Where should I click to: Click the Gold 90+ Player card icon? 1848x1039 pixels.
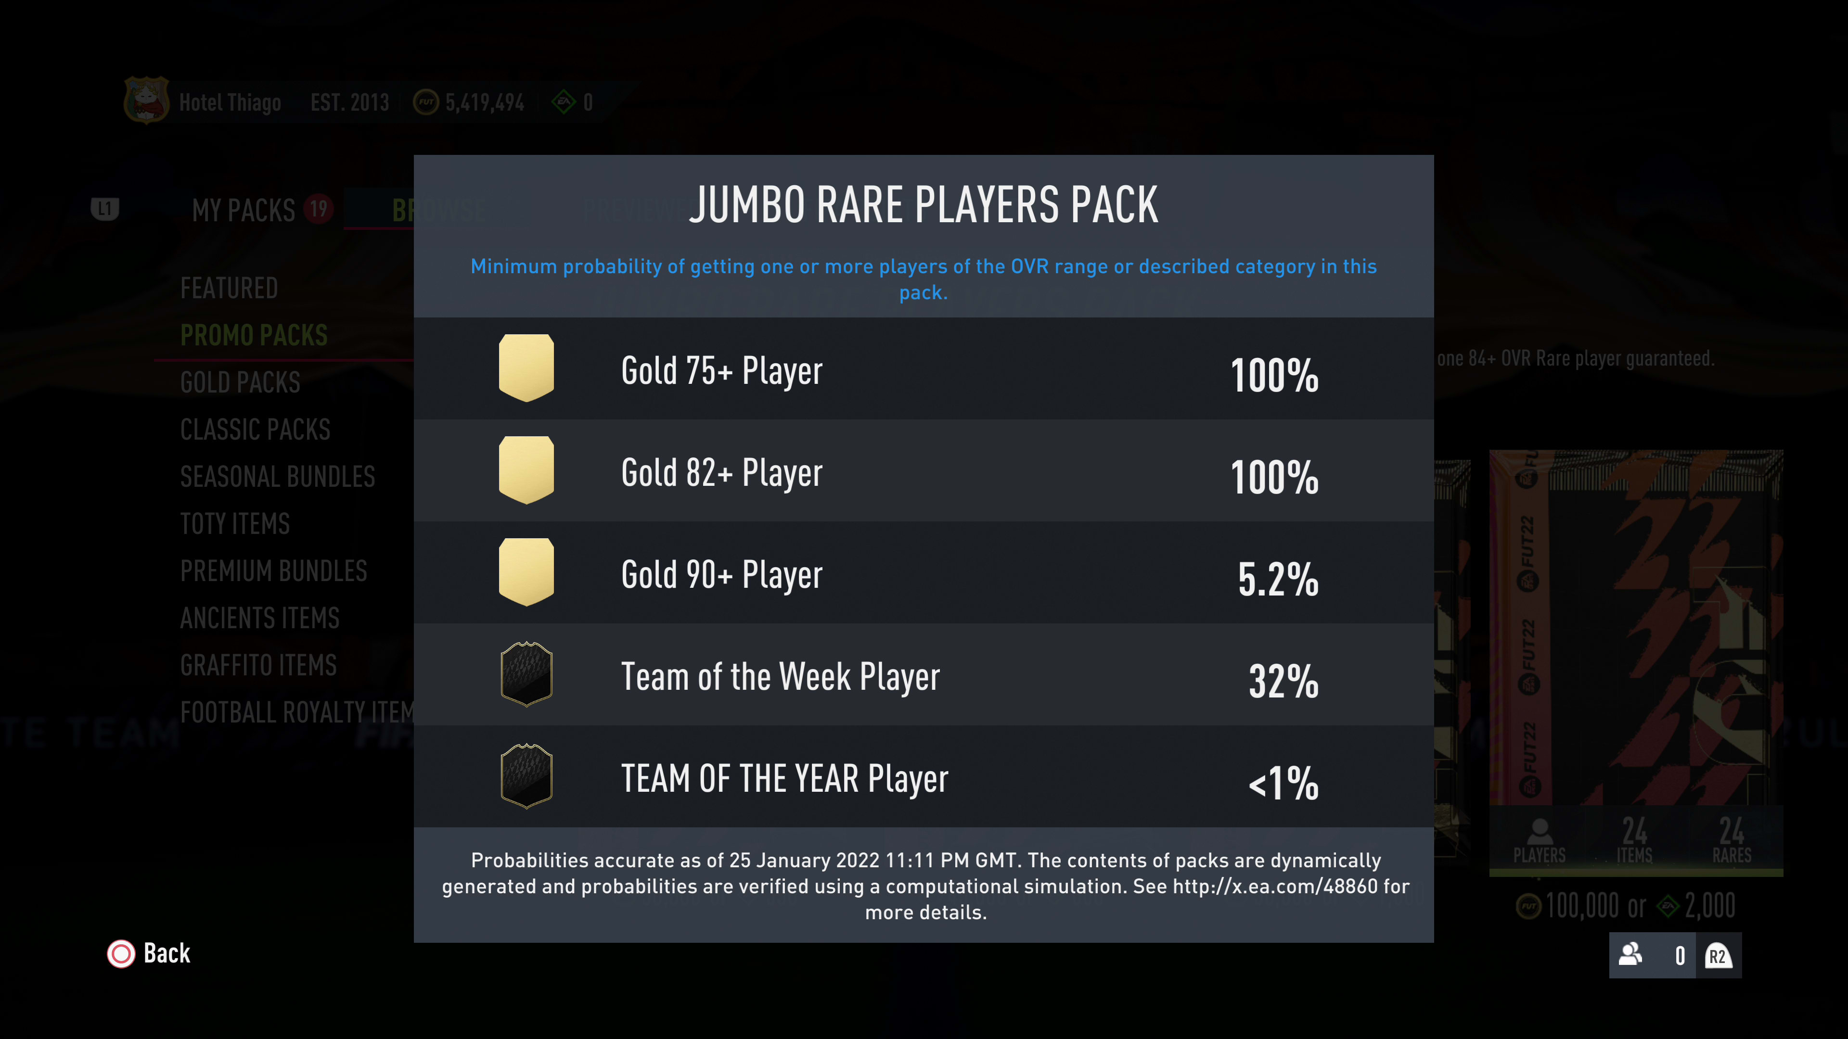[x=526, y=572]
